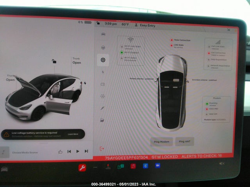
Task: Tap ALERTS TO CHECK: 16 text
Action: point(202,156)
